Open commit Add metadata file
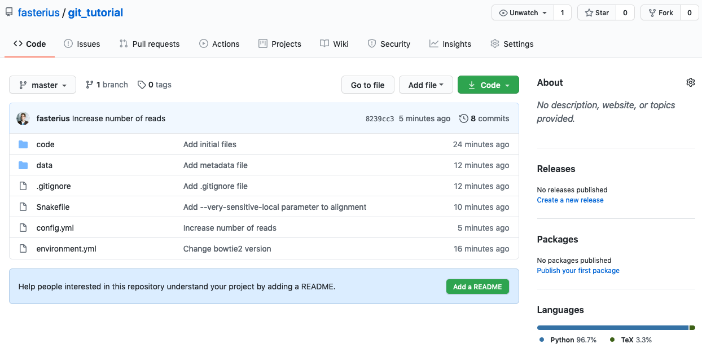The height and width of the screenshot is (348, 702). click(216, 165)
